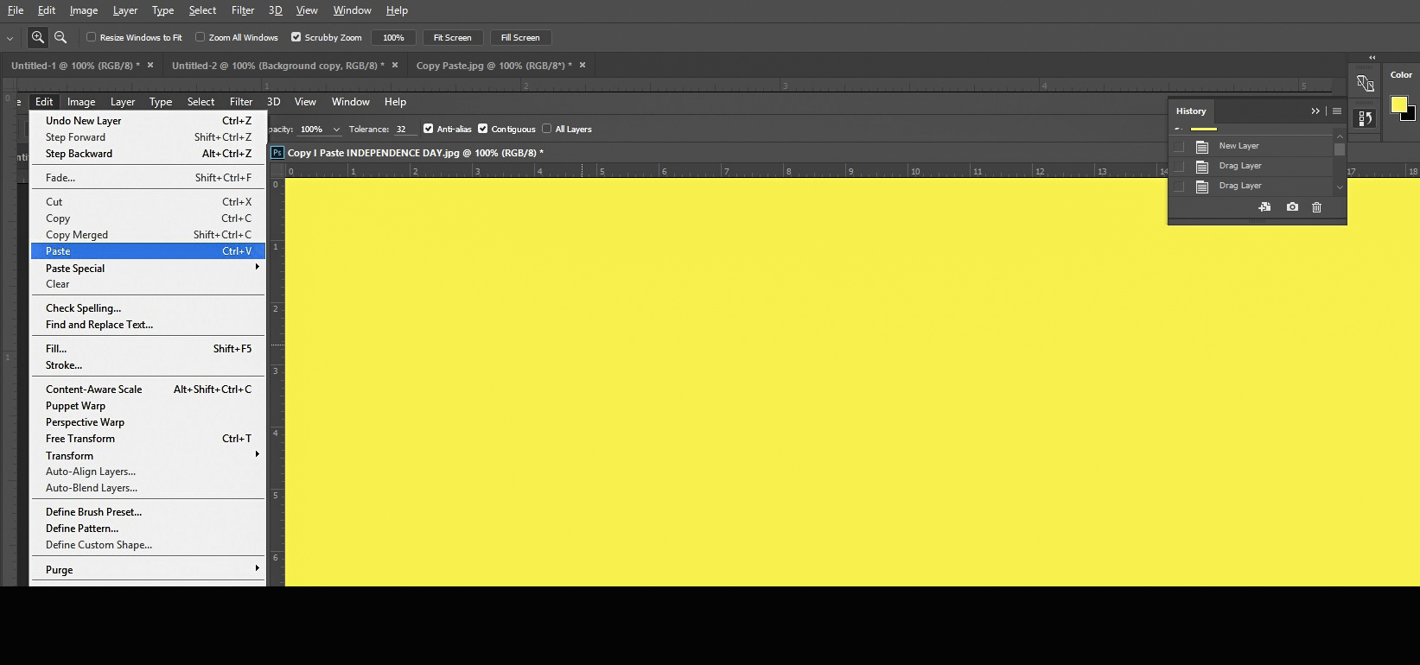Viewport: 1420px width, 665px height.
Task: Switch to the Copy Paste.jpg tab
Action: coord(493,66)
